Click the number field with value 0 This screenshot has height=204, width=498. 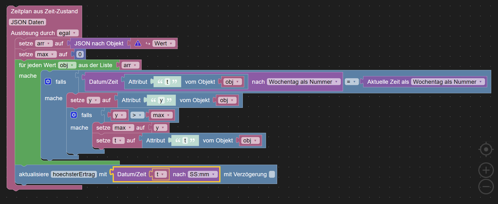tap(80, 54)
